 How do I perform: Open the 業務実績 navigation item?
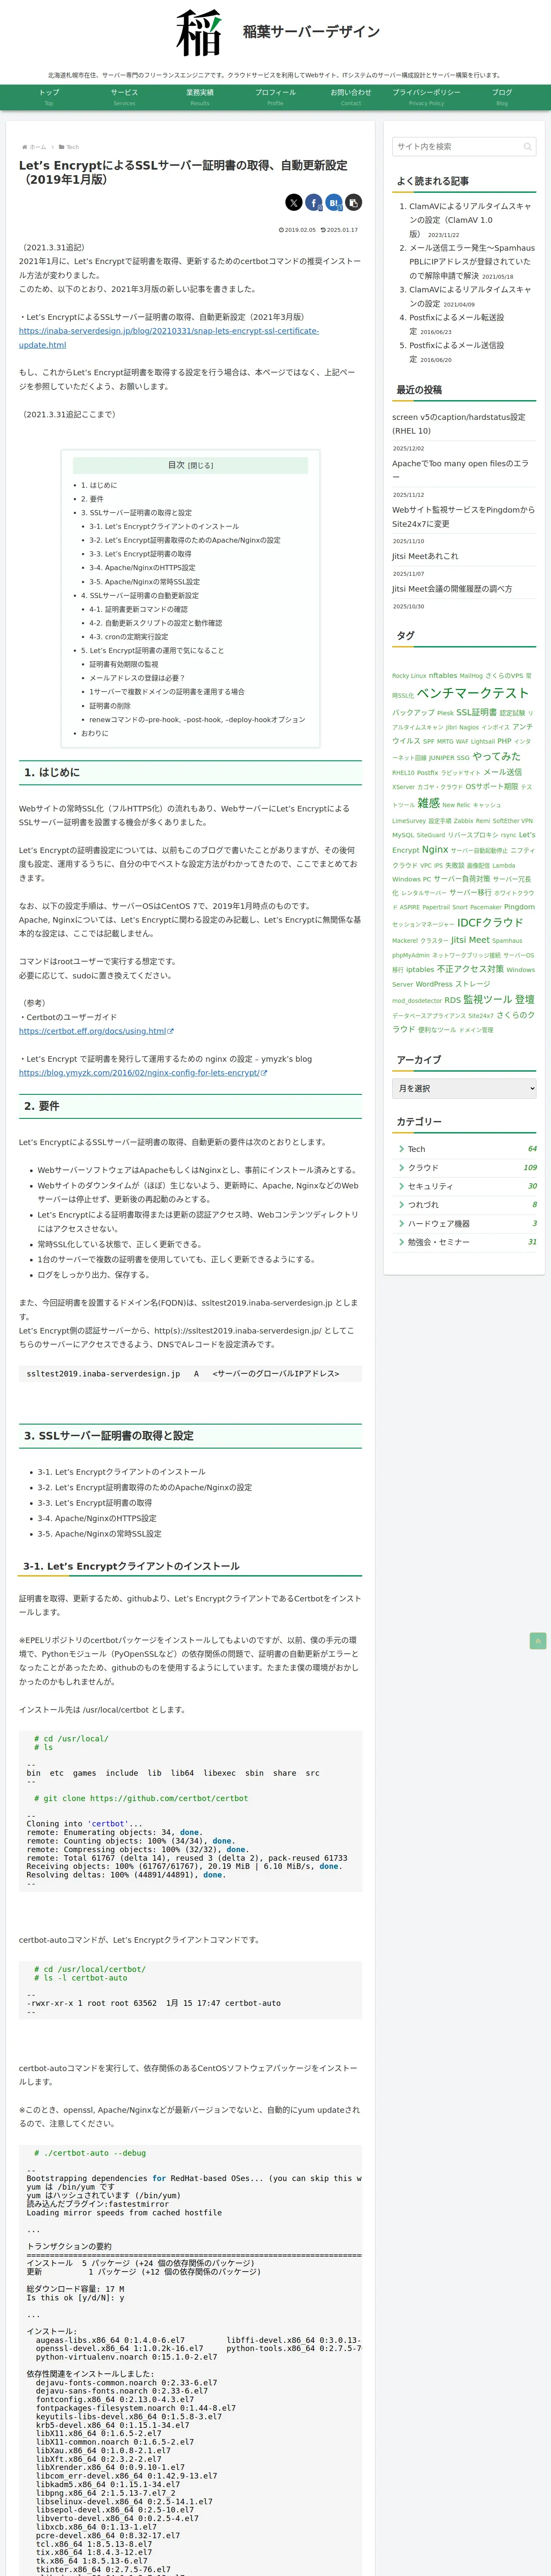click(x=200, y=97)
